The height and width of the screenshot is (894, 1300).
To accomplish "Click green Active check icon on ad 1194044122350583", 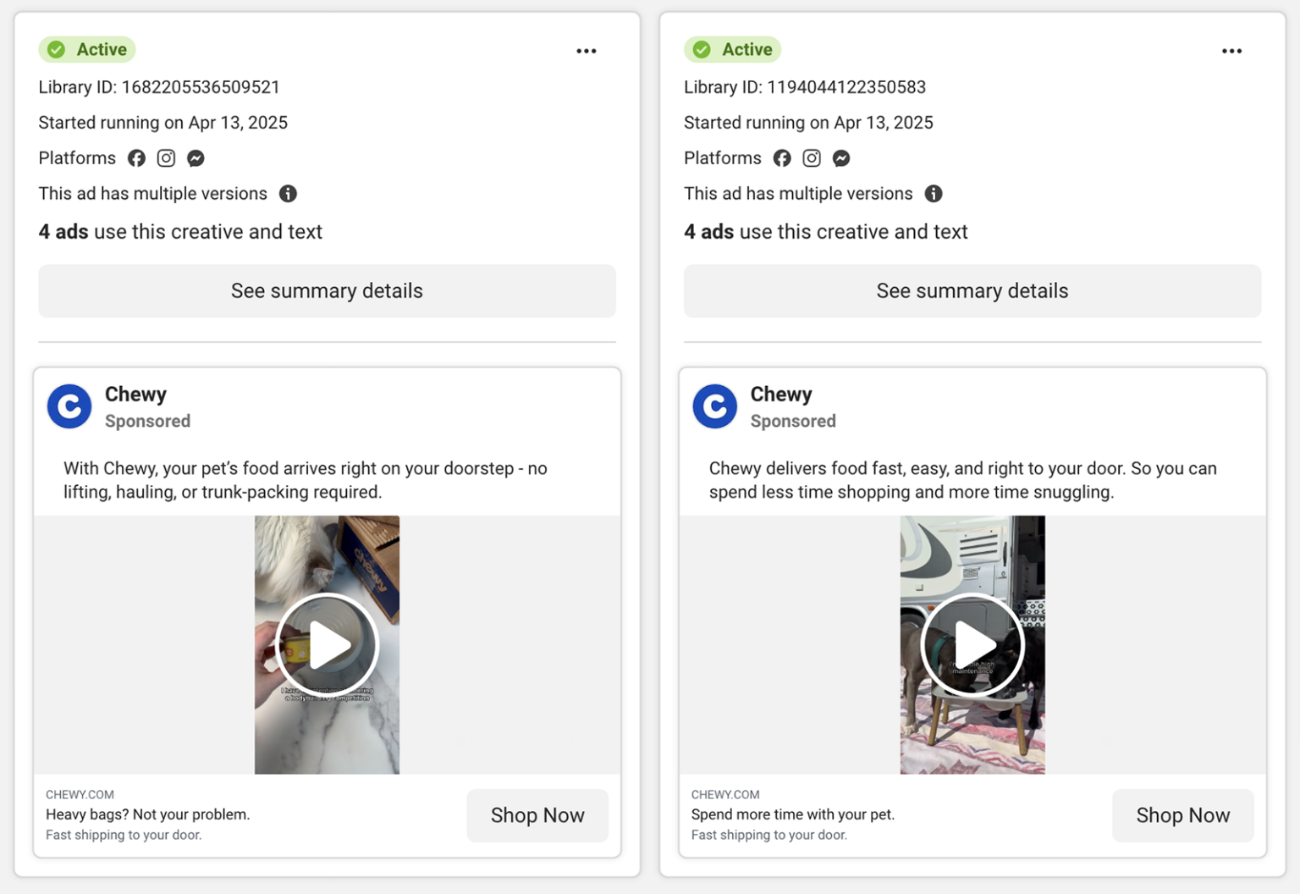I will click(702, 50).
